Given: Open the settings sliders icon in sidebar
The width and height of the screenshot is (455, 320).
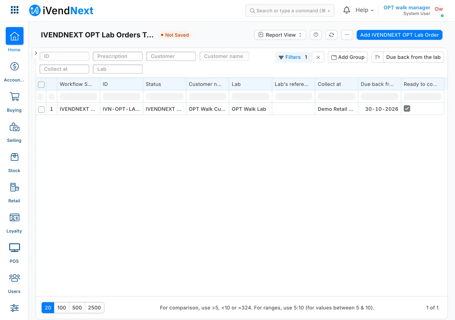Looking at the screenshot, I should coord(15,308).
